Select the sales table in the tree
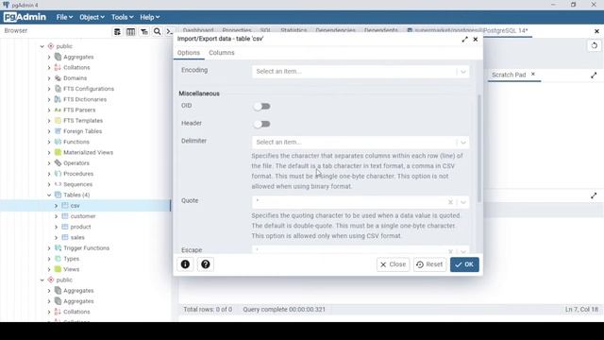 77,237
